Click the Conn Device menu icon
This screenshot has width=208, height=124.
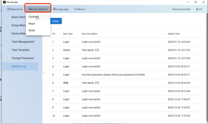[30, 9]
